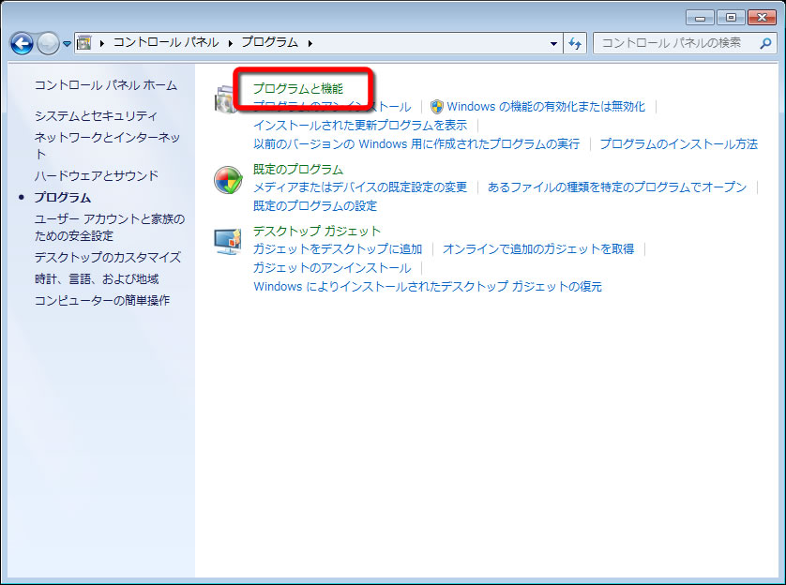Image resolution: width=786 pixels, height=585 pixels.
Task: Minimize the Control Panel window
Action: click(x=701, y=18)
